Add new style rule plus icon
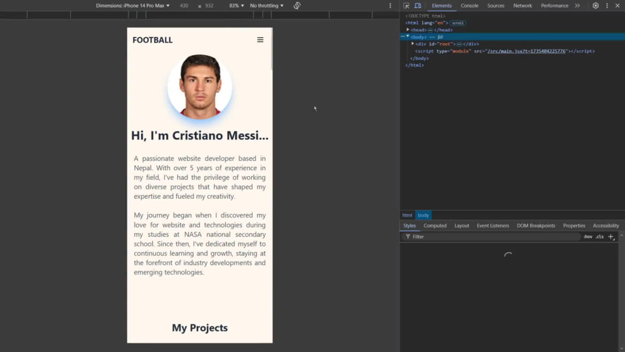625x352 pixels. [x=611, y=237]
